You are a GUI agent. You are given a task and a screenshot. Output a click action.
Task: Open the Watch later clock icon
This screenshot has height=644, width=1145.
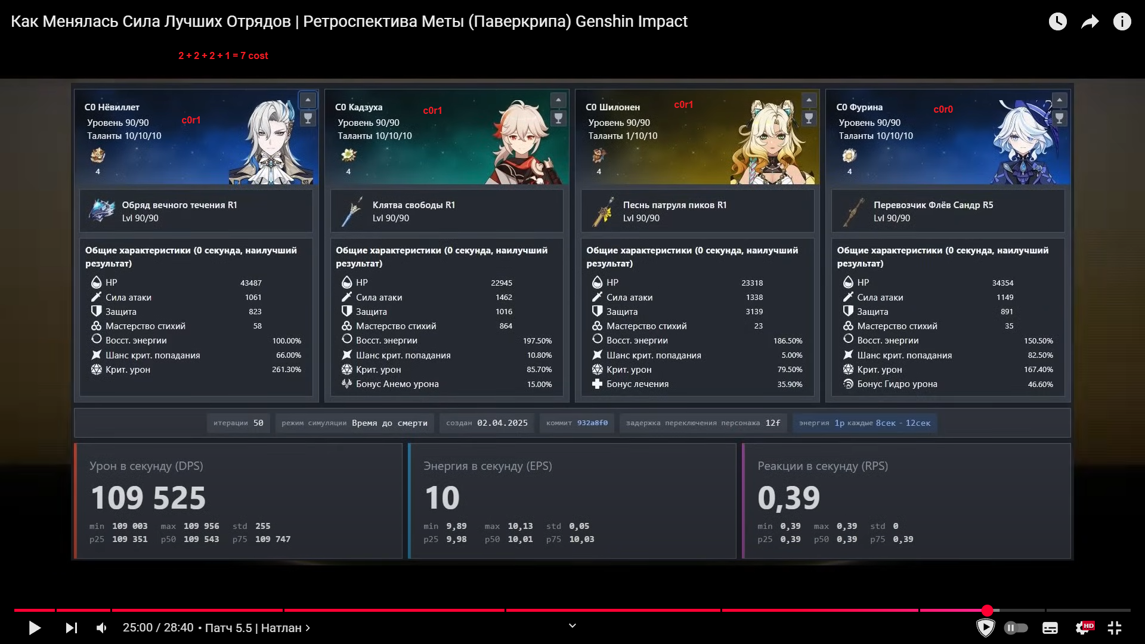coord(1058,22)
